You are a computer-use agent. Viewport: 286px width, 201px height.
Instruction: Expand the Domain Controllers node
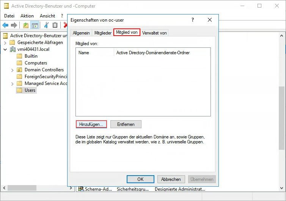13,70
